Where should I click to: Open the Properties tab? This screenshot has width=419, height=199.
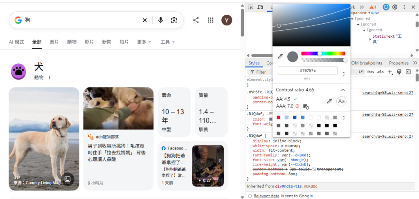point(399,63)
